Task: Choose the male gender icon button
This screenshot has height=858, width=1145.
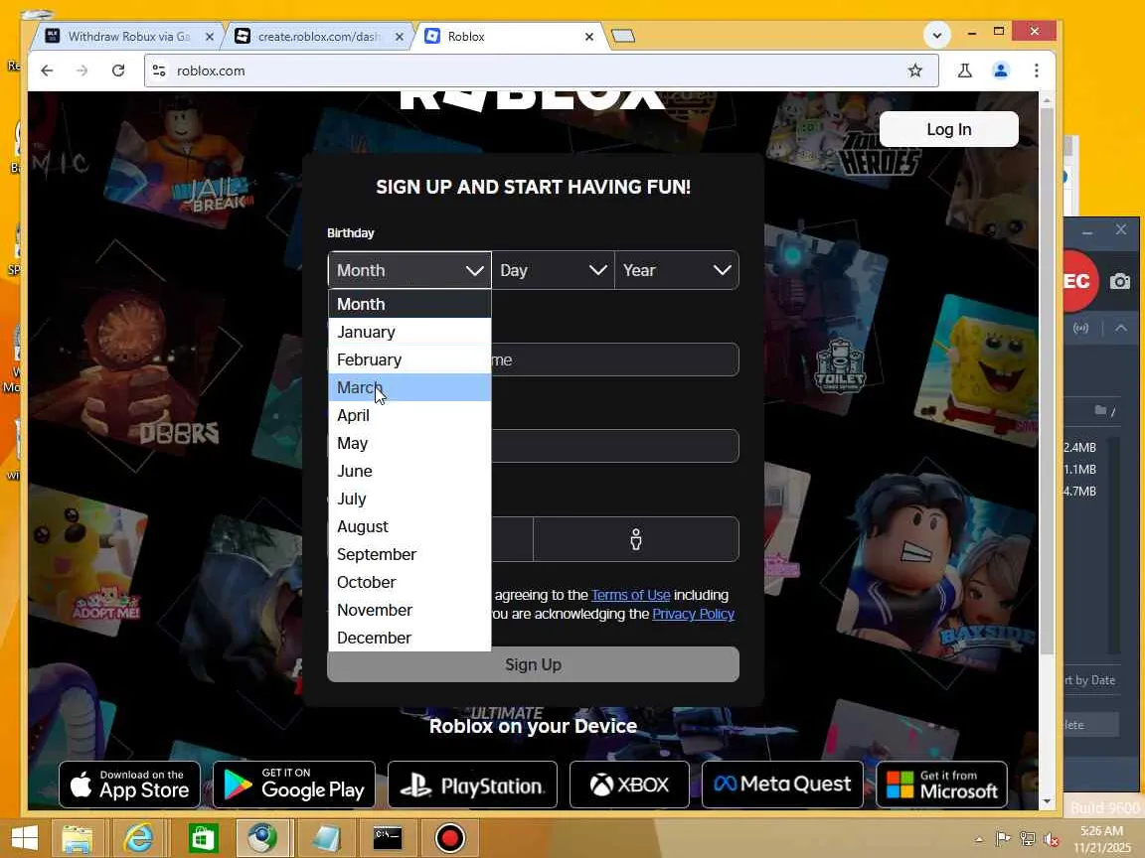Action: (636, 539)
